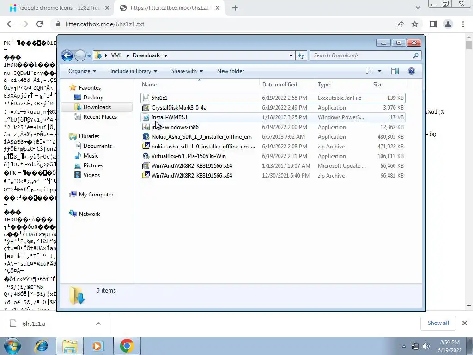Open a new Chrome tab
The image size is (473, 355).
235,8
